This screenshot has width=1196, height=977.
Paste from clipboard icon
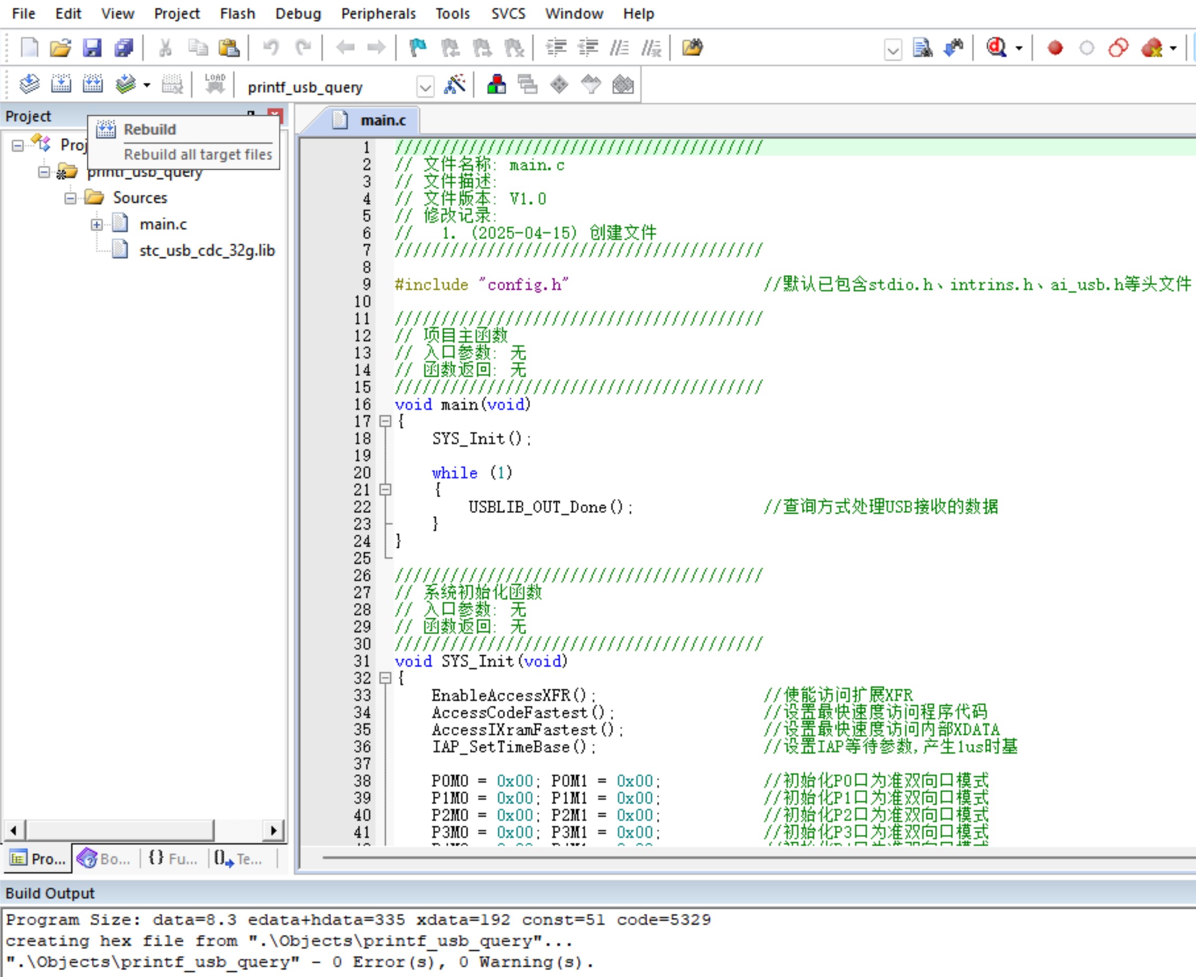pyautogui.click(x=229, y=48)
